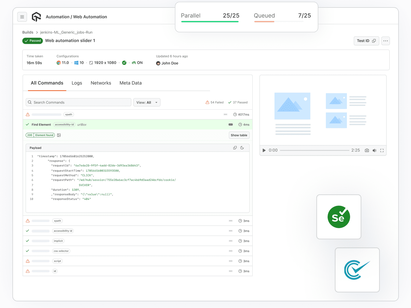Click the video progress seek bar
Screen dimensions: 411x308
point(314,150)
